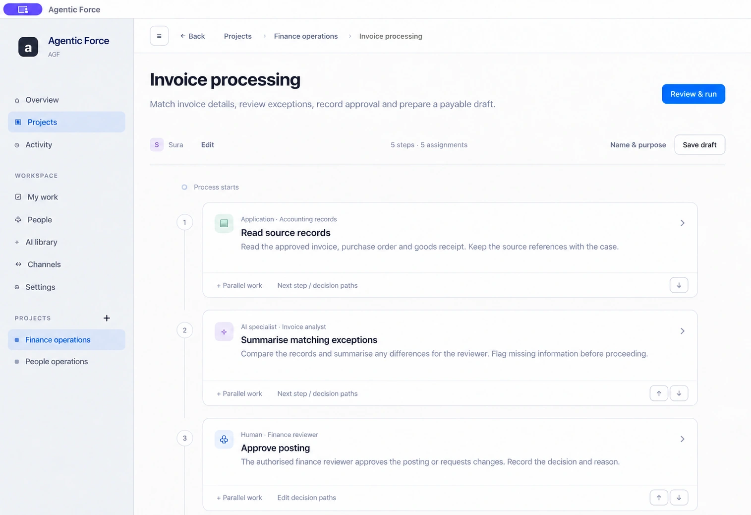Add Parallel work to Read source records
751x515 pixels.
[x=239, y=286]
